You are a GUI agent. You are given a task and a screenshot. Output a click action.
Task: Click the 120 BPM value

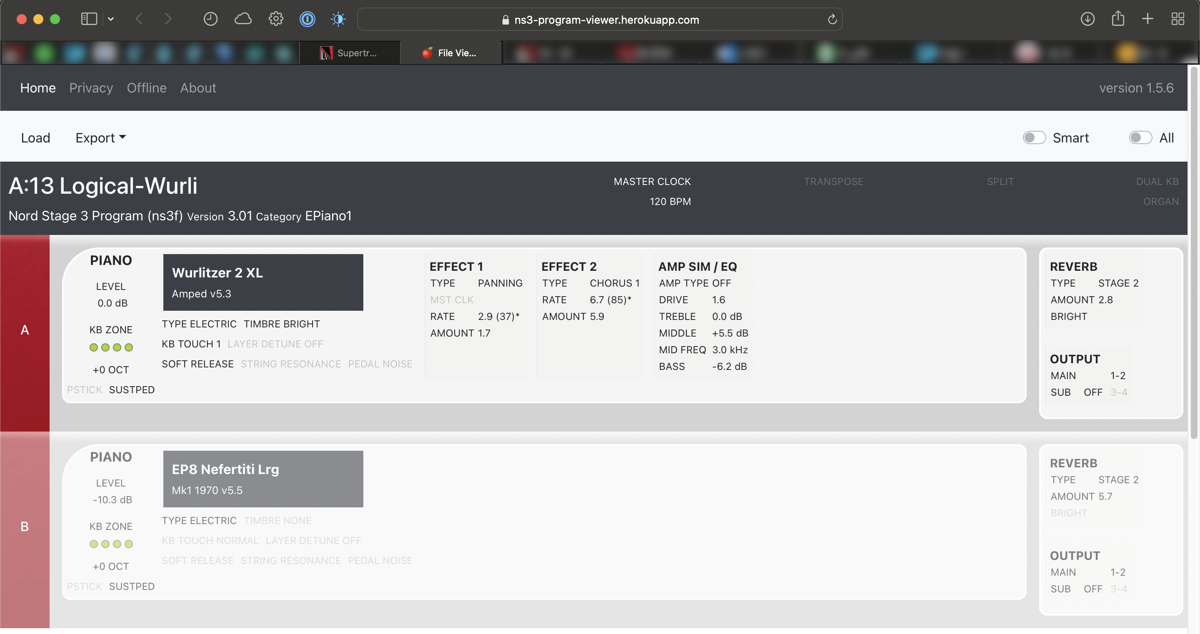click(670, 201)
